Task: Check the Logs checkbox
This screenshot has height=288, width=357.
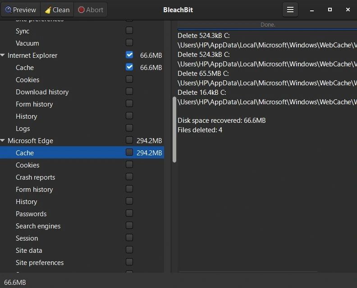Action: point(129,128)
